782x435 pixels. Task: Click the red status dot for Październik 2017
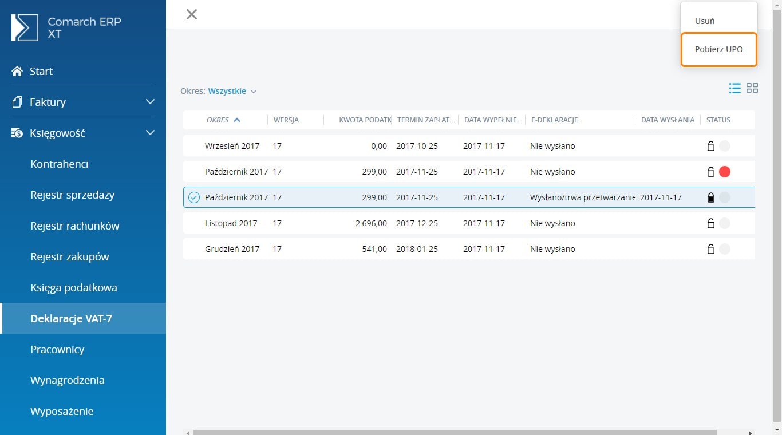[725, 172]
